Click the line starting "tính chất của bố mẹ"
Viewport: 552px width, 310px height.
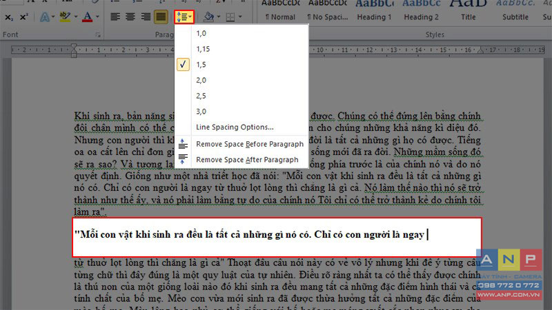tap(277, 299)
